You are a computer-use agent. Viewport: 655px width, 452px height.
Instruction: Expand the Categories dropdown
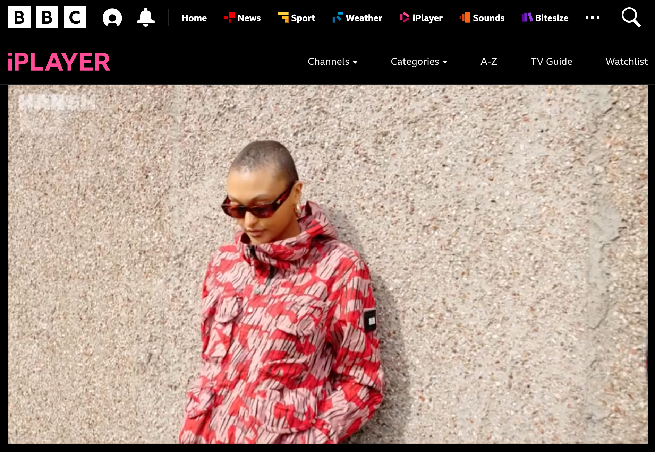pyautogui.click(x=419, y=62)
